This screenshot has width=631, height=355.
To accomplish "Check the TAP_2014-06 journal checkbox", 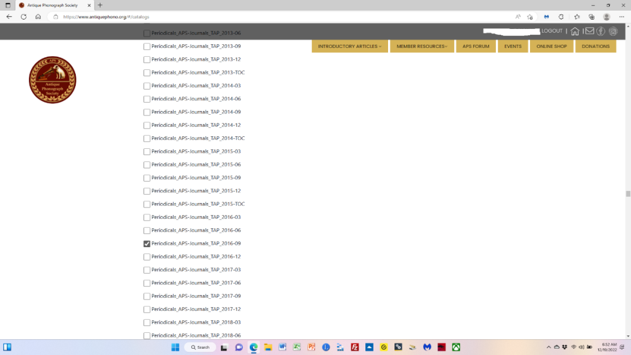I will 147,99.
